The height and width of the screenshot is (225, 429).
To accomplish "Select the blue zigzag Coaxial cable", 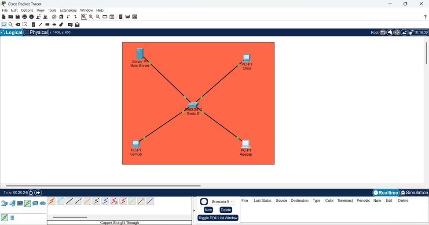I will (105, 201).
